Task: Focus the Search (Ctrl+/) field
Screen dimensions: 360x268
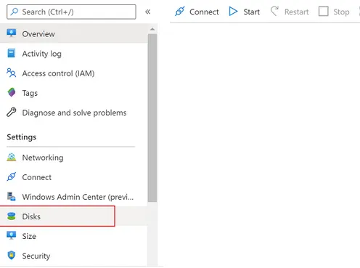Action: tap(71, 12)
